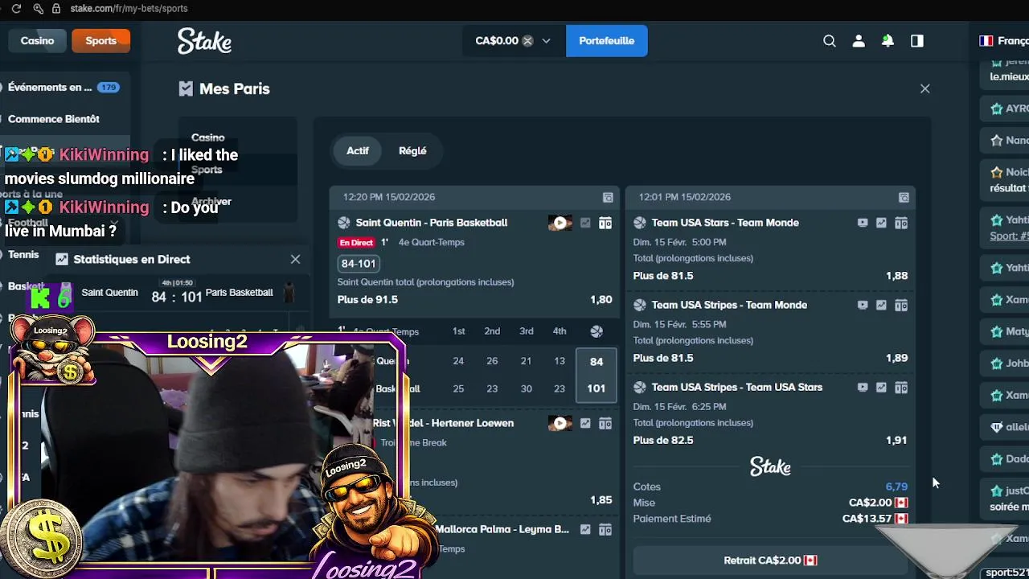The height and width of the screenshot is (579, 1029).
Task: Open the site search magnifier
Action: pyautogui.click(x=830, y=41)
